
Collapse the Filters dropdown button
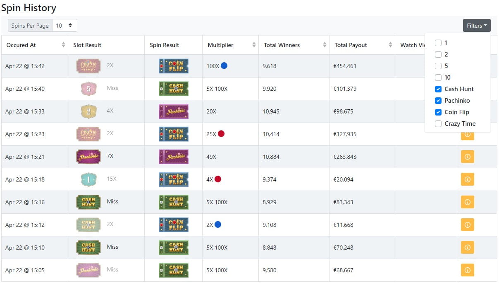[x=477, y=26]
